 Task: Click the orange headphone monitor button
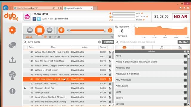(x=110, y=30)
